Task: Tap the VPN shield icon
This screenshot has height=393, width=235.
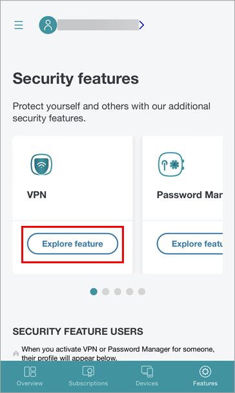Action: (41, 165)
